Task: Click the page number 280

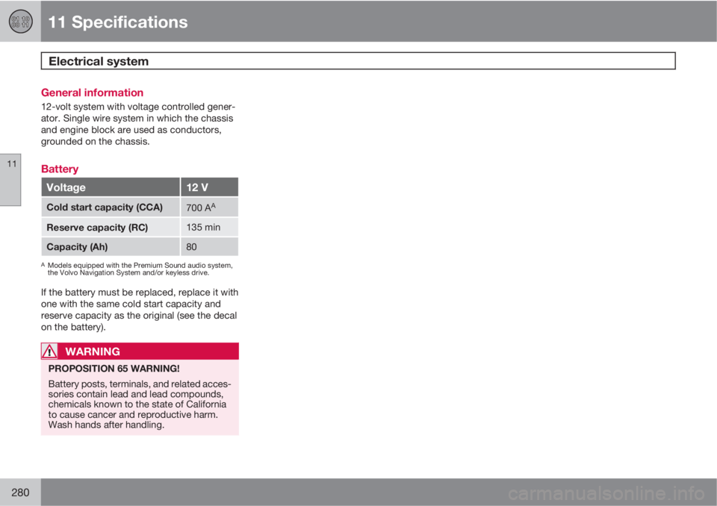Action: [20, 490]
